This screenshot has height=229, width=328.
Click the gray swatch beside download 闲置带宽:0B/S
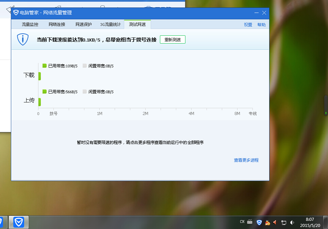85,66
